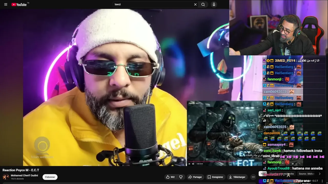Image resolution: width=328 pixels, height=184 pixels.
Task: Select chat message 'hattena mn anneba'
Action: (x=307, y=168)
